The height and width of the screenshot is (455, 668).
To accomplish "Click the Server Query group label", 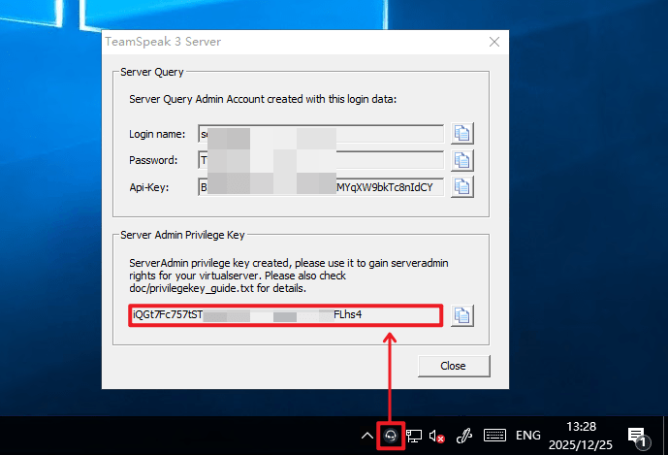I will [151, 72].
